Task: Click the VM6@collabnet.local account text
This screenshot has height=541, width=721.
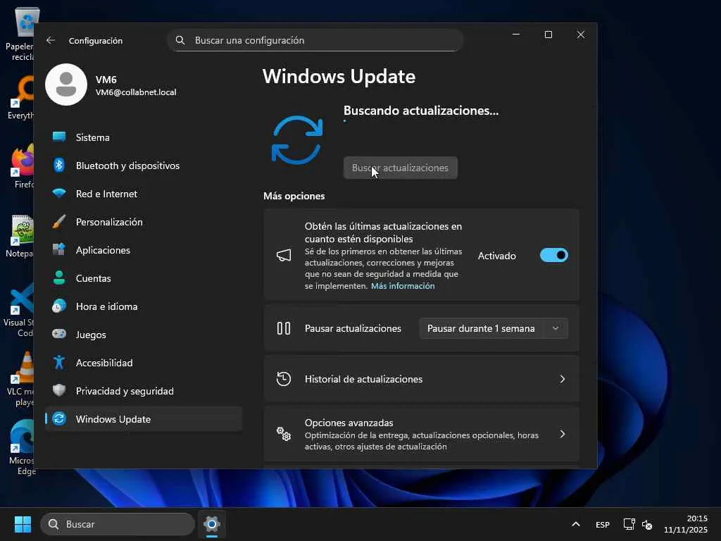Action: point(136,92)
